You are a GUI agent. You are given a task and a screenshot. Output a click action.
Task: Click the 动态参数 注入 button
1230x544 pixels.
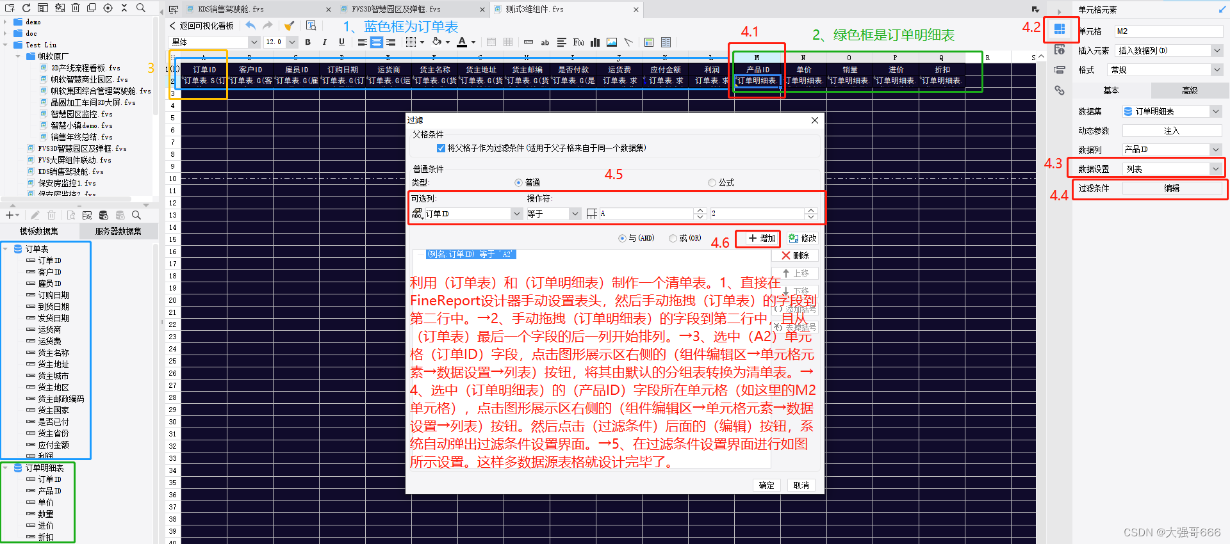(x=1172, y=131)
